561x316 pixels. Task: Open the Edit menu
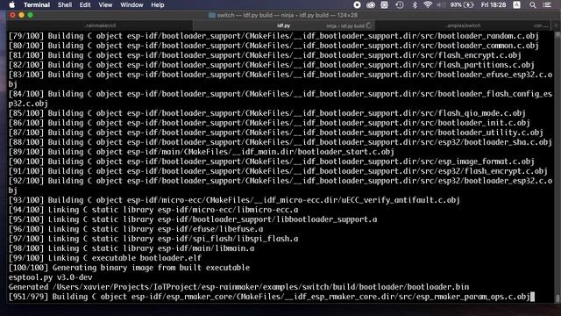coord(85,4)
